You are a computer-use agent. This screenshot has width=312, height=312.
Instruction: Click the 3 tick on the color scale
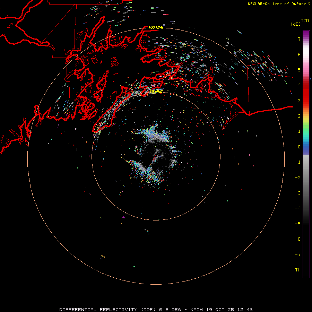299,101
